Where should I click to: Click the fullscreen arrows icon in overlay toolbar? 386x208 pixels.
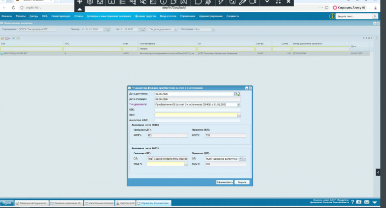tap(278, 2)
